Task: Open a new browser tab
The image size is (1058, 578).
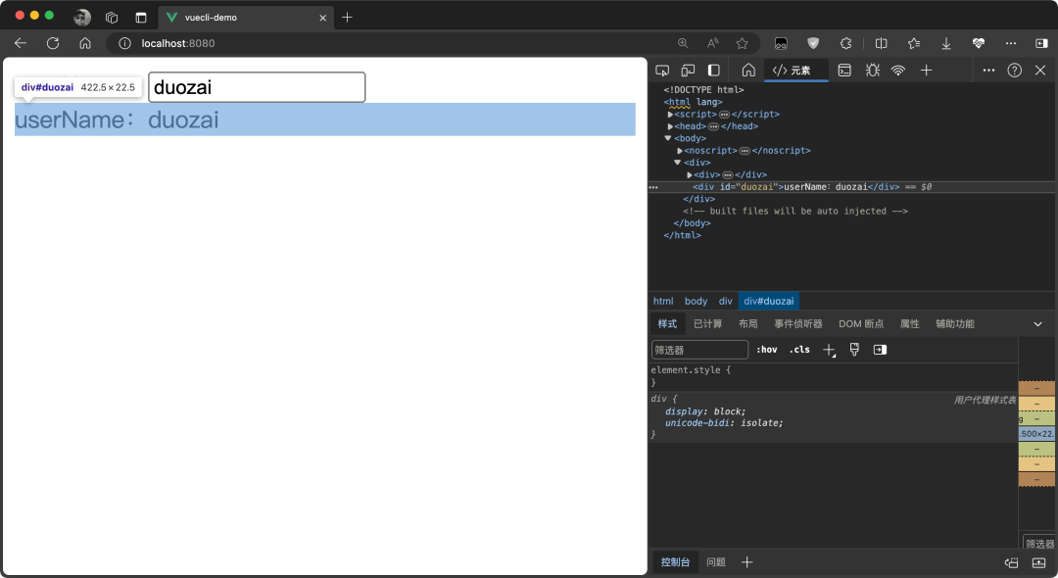Action: click(348, 18)
